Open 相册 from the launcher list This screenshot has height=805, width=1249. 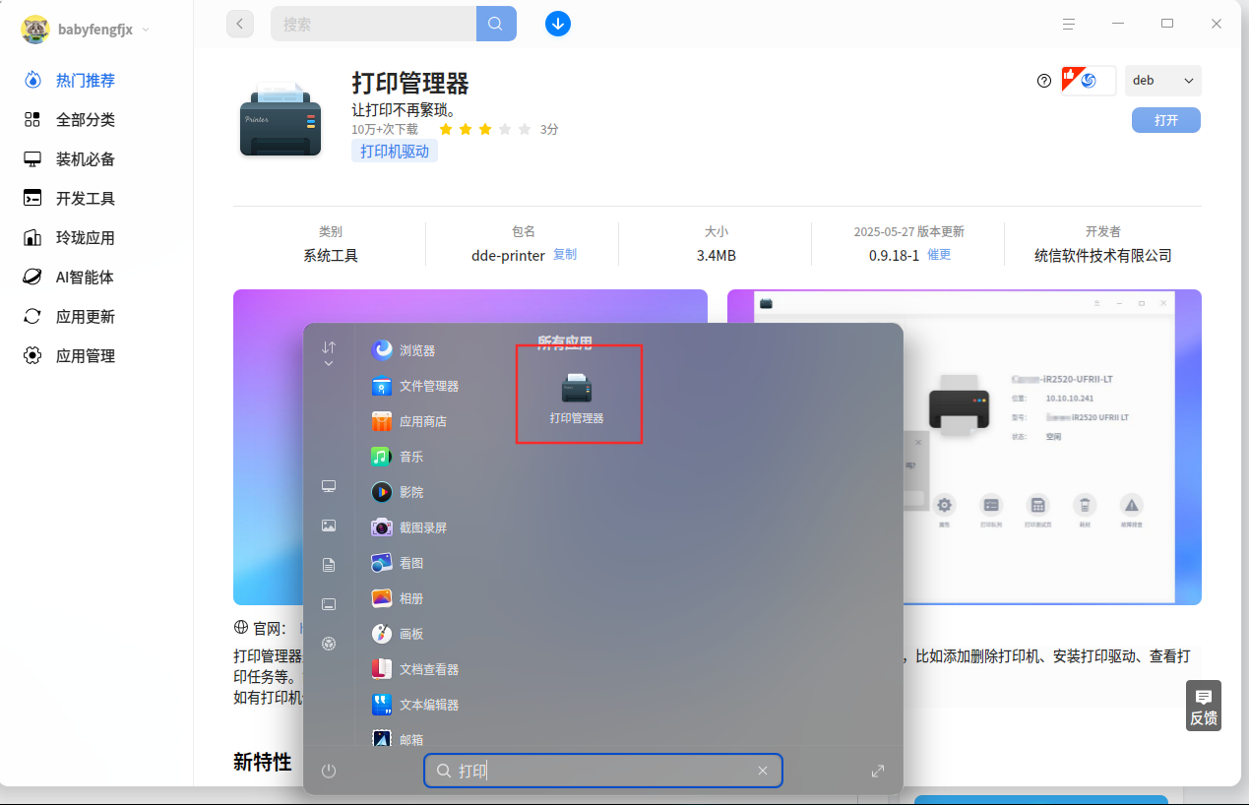point(398,598)
